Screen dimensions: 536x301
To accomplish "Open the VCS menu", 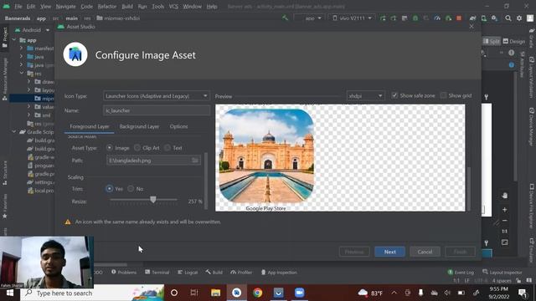I will point(173,6).
